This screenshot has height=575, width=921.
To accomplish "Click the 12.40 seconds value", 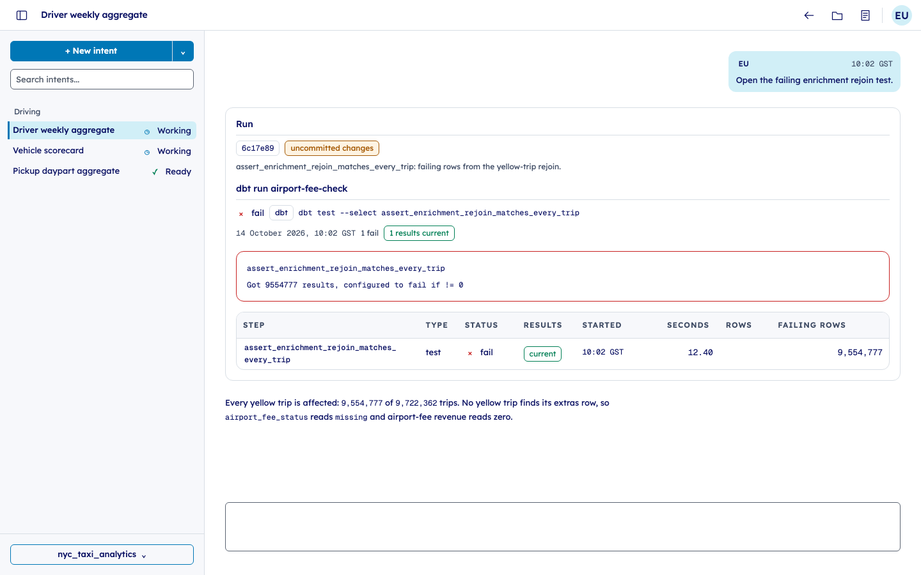I will click(700, 353).
